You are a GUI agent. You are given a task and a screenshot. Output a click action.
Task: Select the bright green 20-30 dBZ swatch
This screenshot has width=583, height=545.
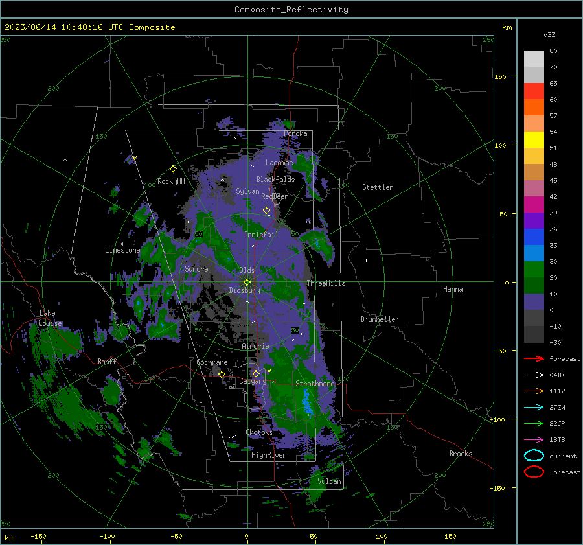coord(534,269)
